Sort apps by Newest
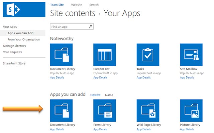 [x=95, y=95]
